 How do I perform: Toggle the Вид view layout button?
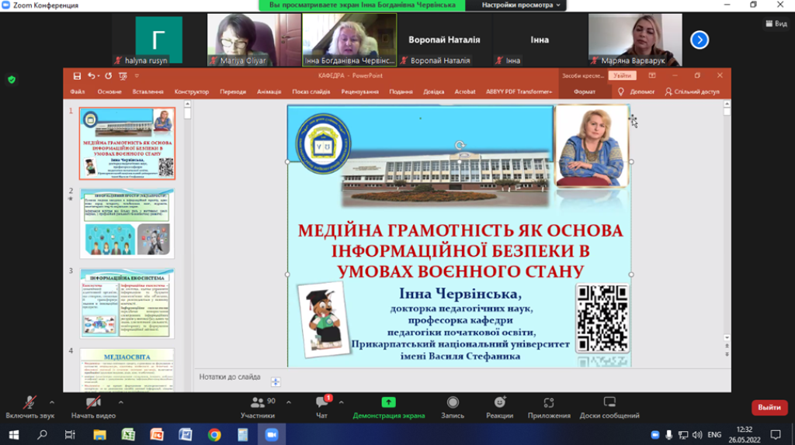776,24
